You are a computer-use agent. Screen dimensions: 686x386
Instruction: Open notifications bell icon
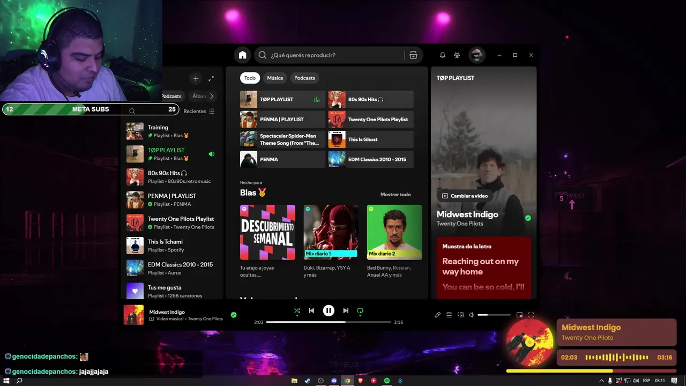(443, 55)
